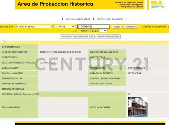Viewport: 169px width, 126px height.
Task: Open Impresión página actual link
Action: pyautogui.click(x=78, y=19)
